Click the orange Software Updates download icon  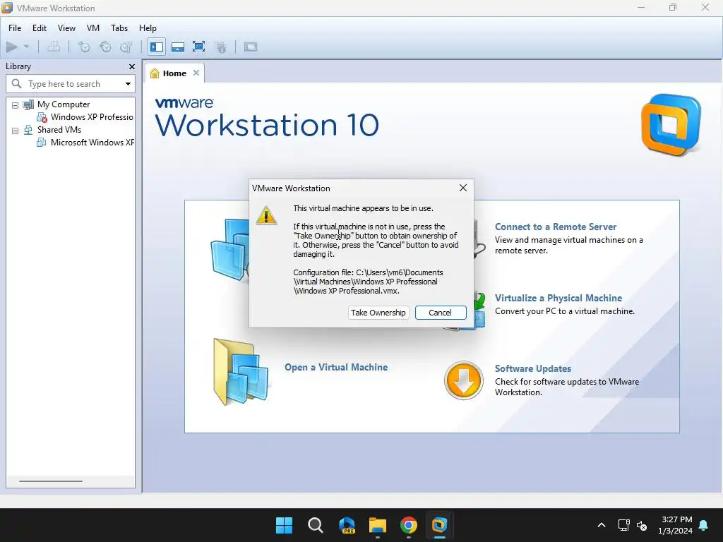[463, 380]
